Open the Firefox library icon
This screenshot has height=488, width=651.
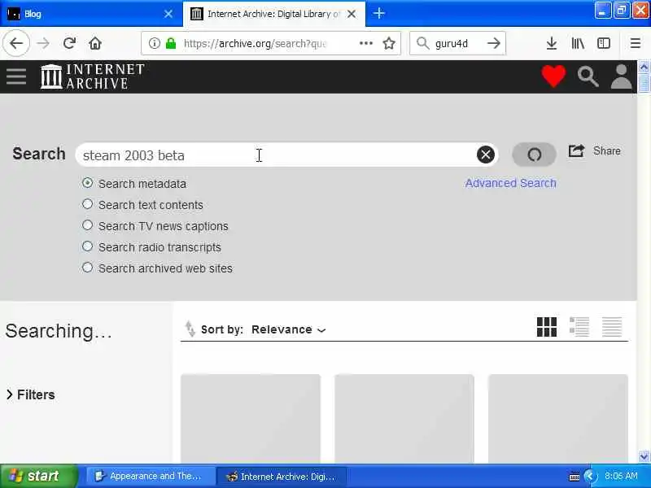pos(578,43)
